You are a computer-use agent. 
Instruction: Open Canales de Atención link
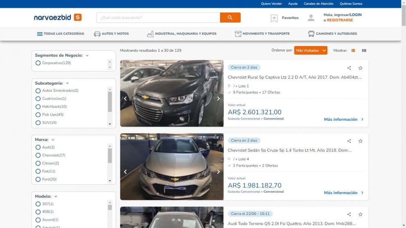click(x=318, y=4)
